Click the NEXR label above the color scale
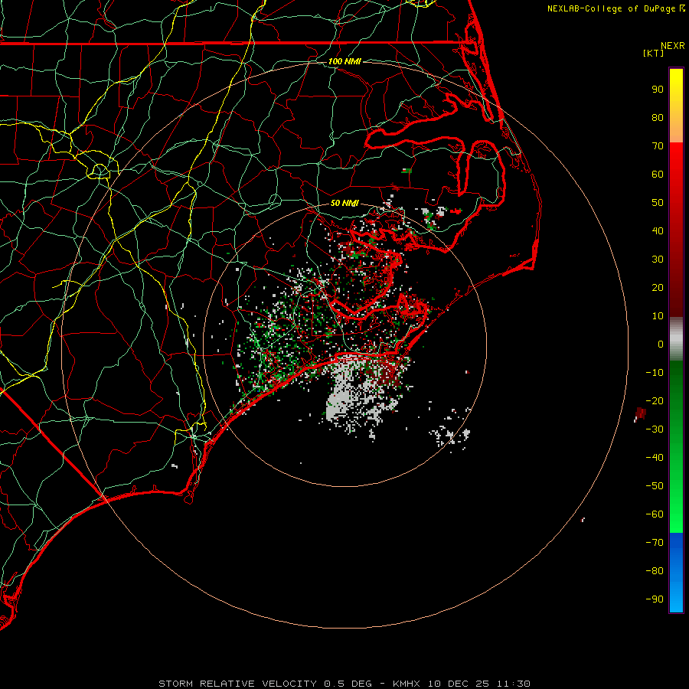The image size is (689, 689). tap(672, 46)
